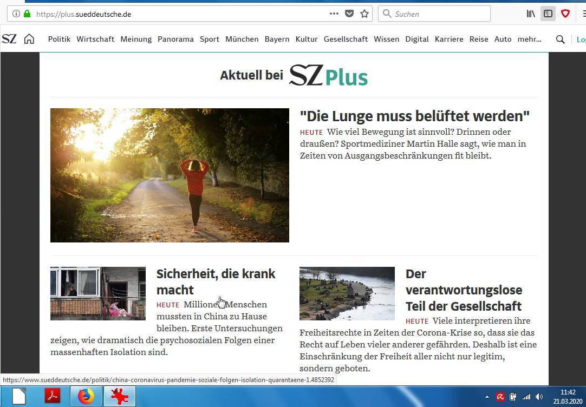
Task: Open article "Die Lunge muss belüftet werden"
Action: (x=414, y=116)
